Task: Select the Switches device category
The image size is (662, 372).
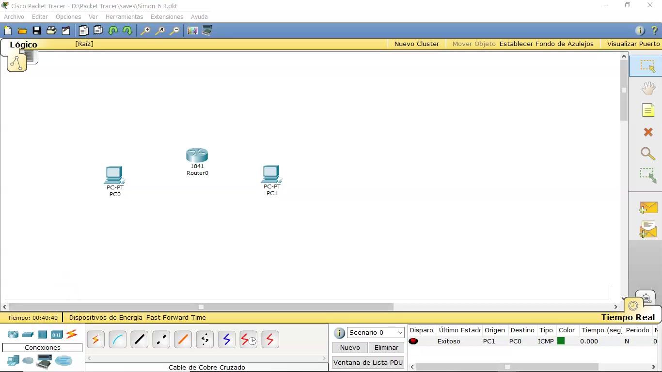Action: click(x=28, y=334)
